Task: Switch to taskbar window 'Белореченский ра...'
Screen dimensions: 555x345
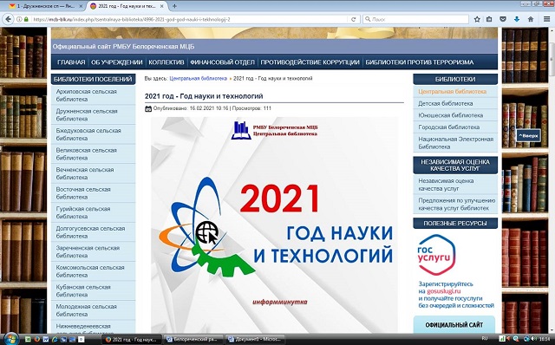Action: [193, 339]
